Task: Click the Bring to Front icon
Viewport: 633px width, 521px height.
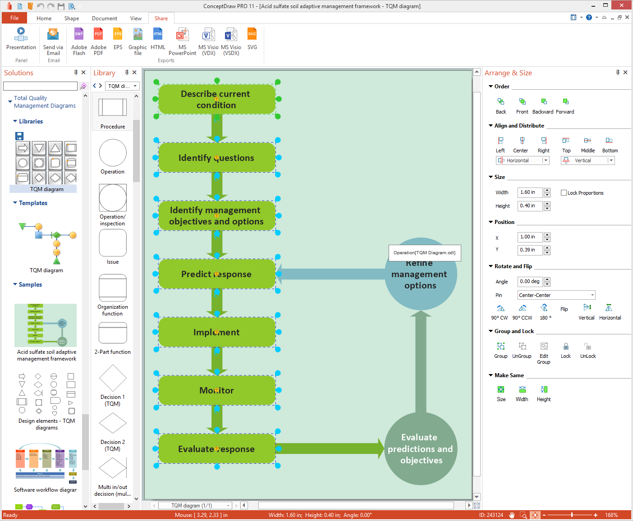Action: click(x=522, y=102)
